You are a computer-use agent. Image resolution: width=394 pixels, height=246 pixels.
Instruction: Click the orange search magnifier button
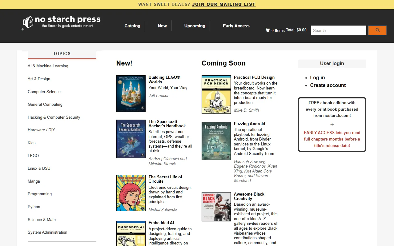(377, 30)
